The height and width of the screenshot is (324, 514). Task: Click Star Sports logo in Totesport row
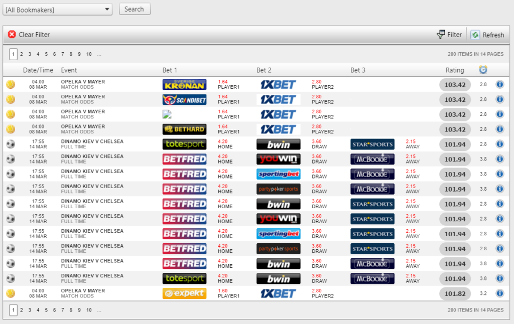[372, 144]
